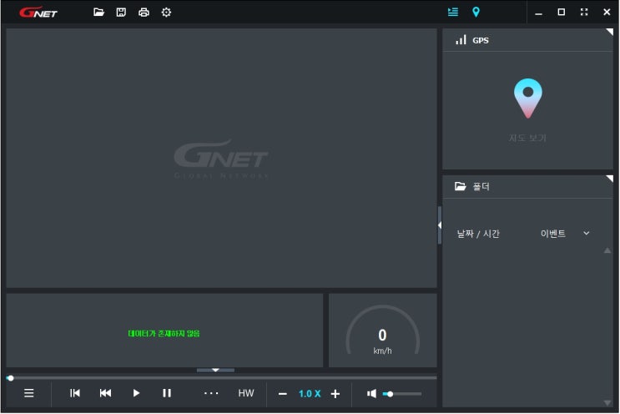Start playback with play button

[136, 393]
